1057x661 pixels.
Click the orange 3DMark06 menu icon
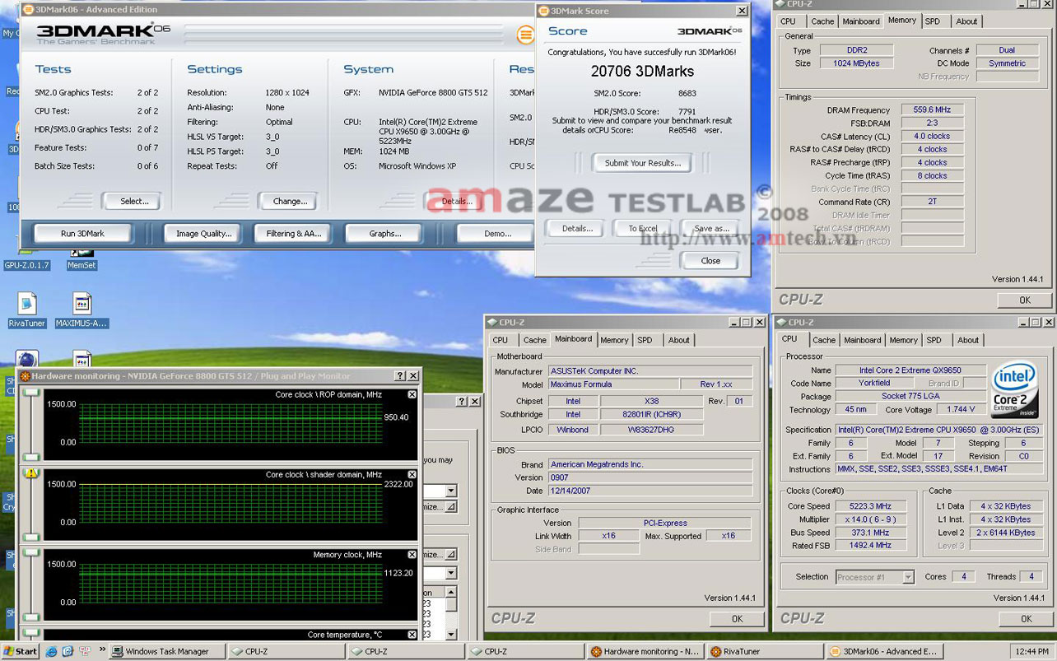click(x=525, y=35)
